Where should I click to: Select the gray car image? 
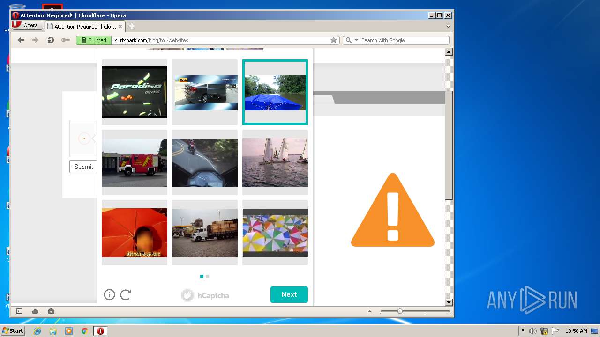pos(205,92)
